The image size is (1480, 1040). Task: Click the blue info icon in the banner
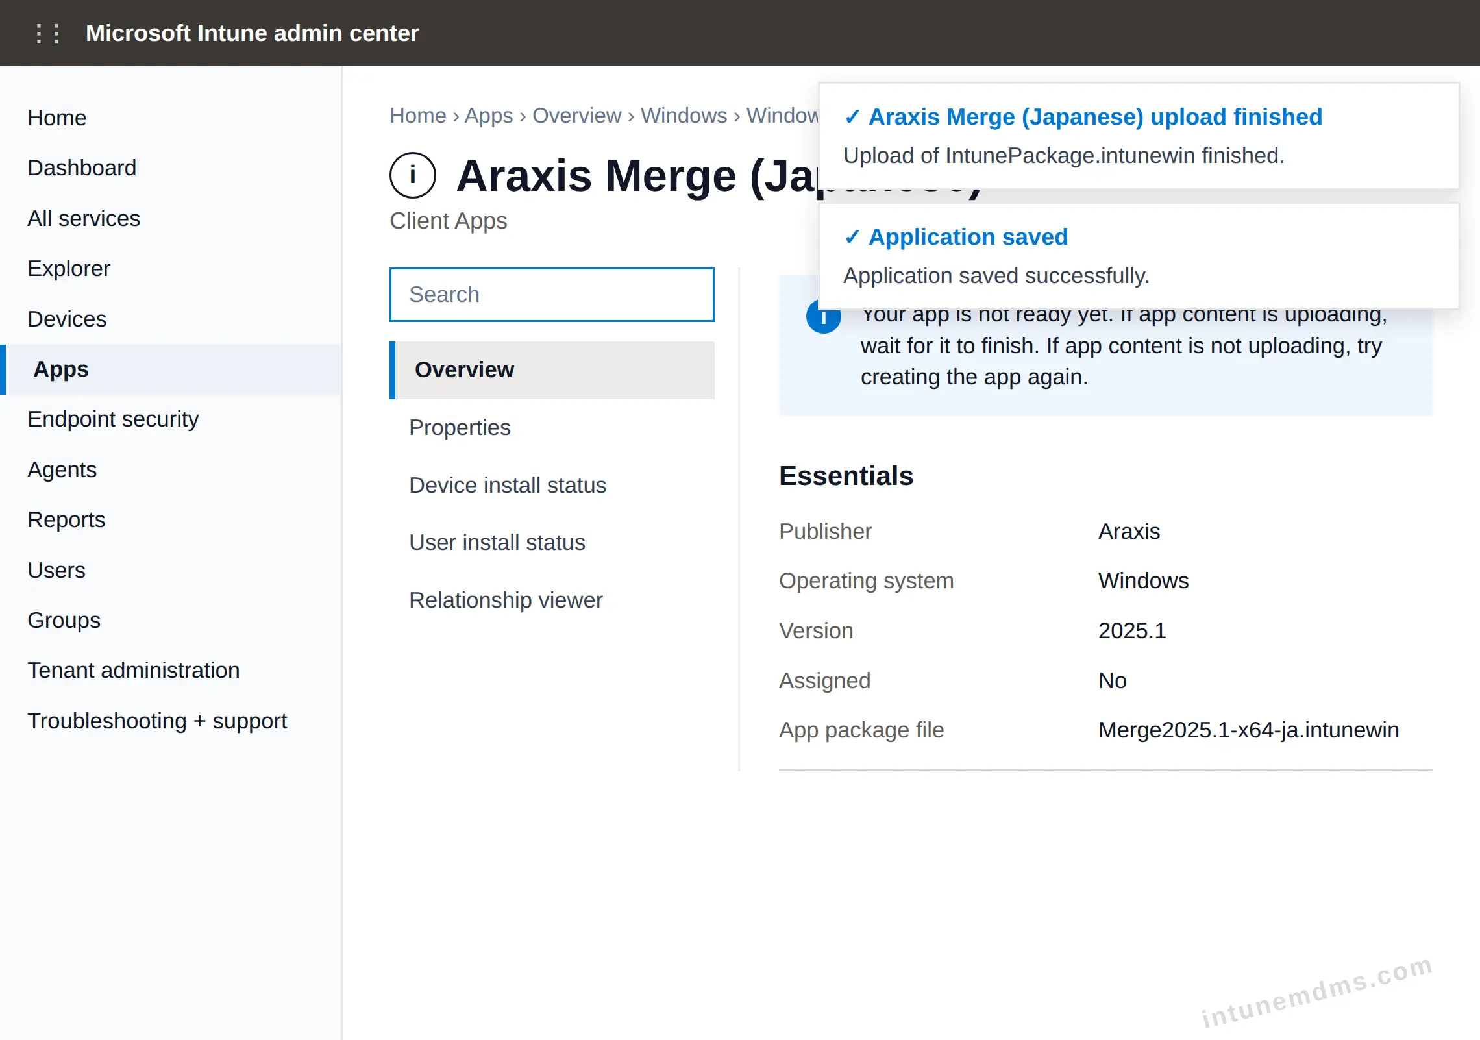point(823,318)
